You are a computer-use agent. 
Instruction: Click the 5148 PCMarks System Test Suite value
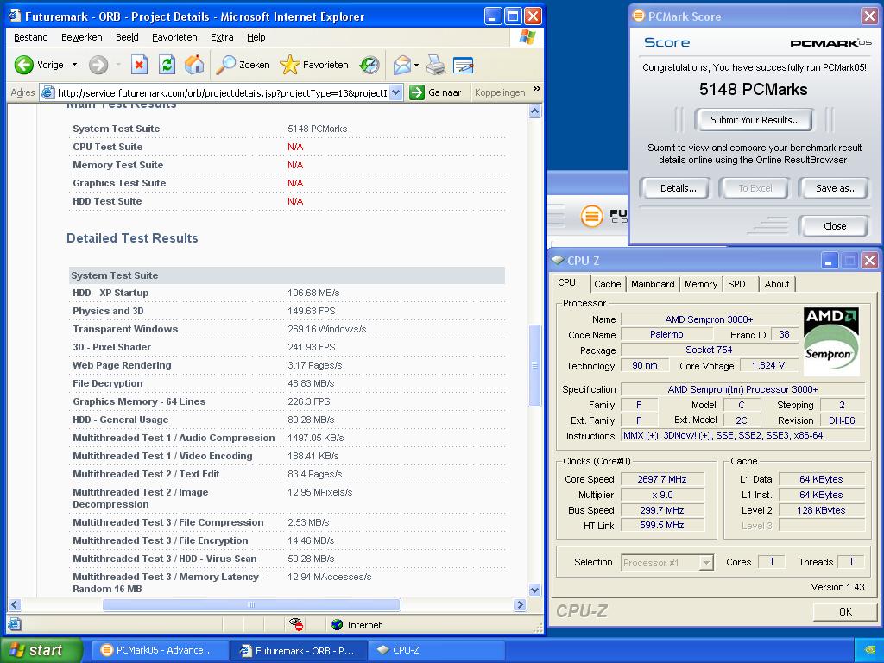pos(318,129)
